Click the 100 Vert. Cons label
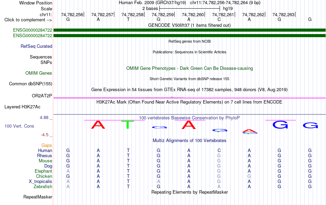326x205 pixels. coord(19,126)
